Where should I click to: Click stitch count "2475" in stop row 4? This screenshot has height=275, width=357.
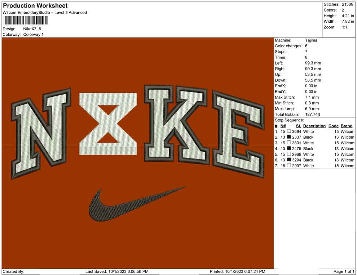coord(296,149)
